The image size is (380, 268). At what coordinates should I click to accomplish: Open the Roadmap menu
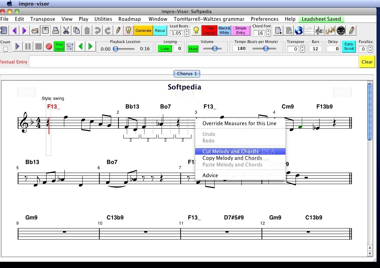pyautogui.click(x=130, y=19)
